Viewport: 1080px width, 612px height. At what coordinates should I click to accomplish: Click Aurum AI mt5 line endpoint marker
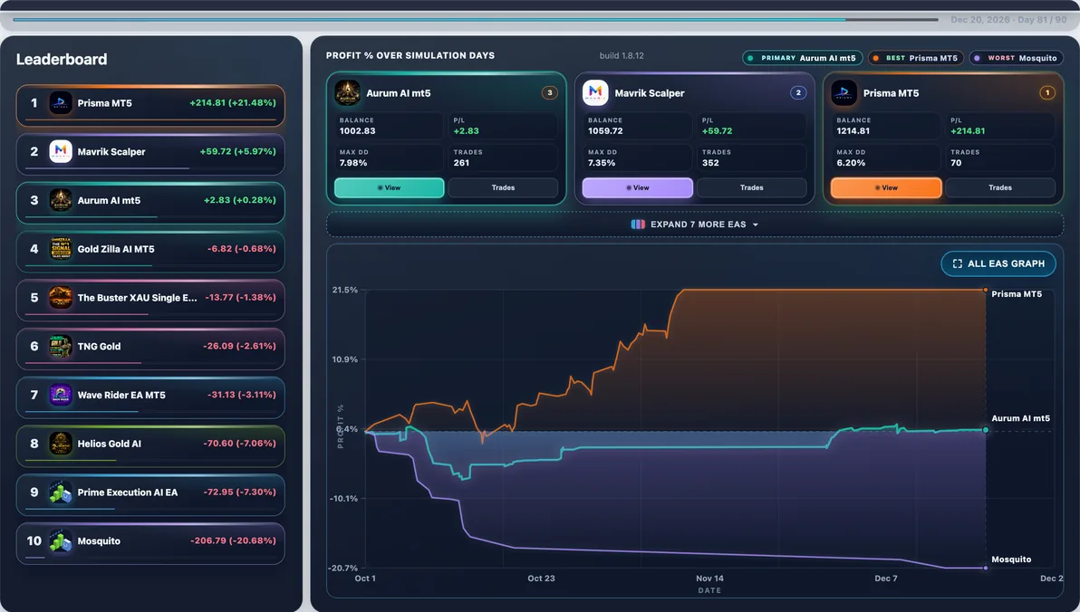coord(986,429)
